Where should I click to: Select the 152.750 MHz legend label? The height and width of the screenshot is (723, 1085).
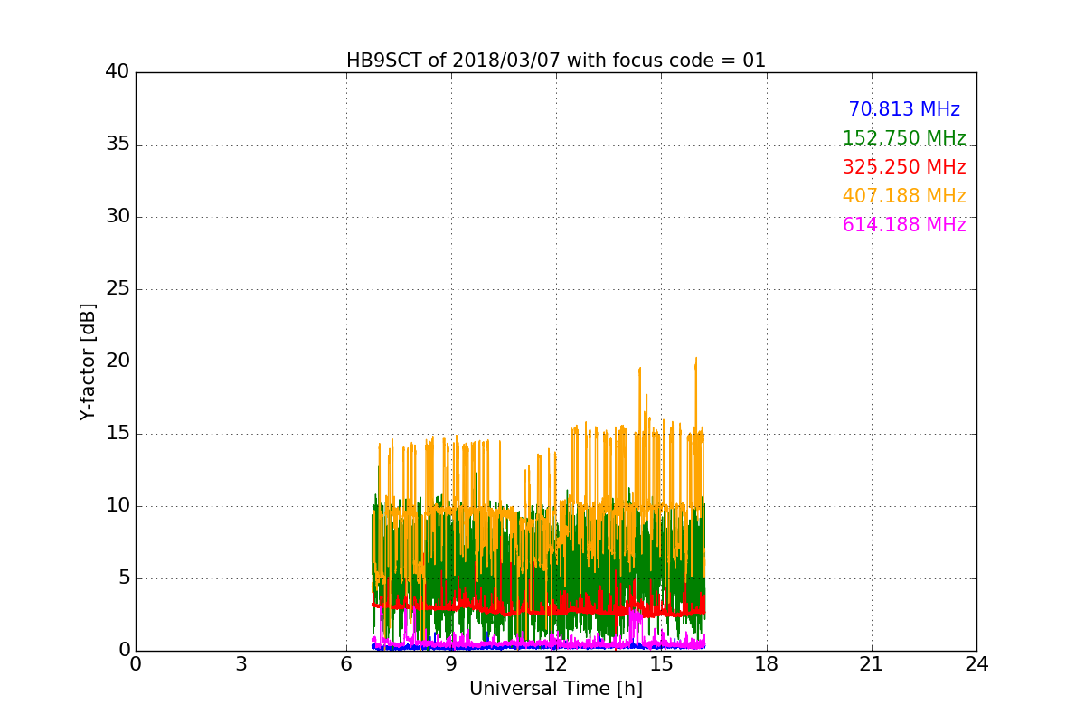(x=904, y=138)
